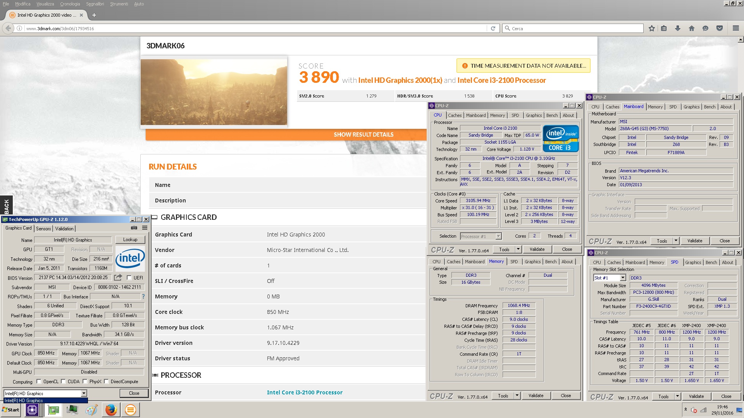
Task: Open the Paint palette taskbar icon
Action: [91, 409]
